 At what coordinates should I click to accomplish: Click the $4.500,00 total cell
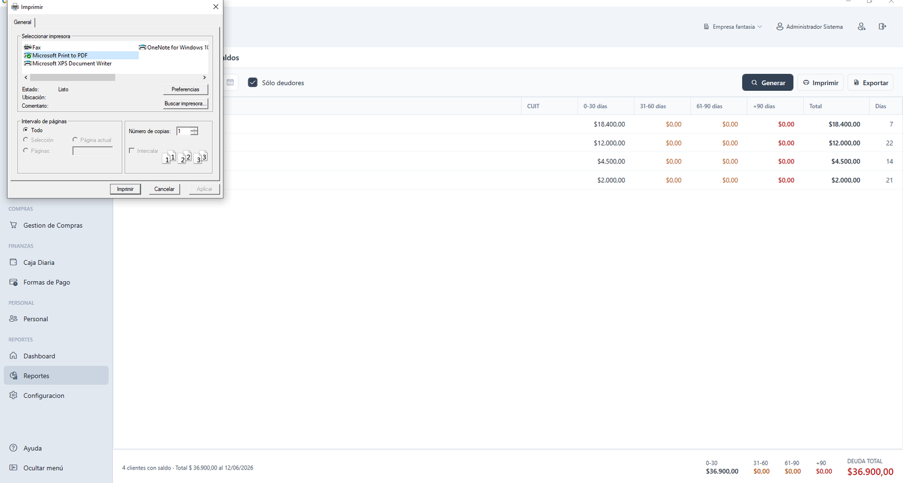[x=845, y=161]
